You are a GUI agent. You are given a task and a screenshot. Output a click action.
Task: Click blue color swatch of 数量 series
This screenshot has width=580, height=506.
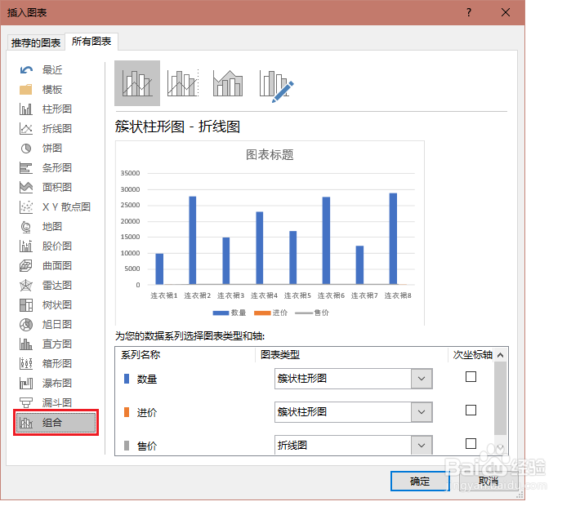pos(127,379)
